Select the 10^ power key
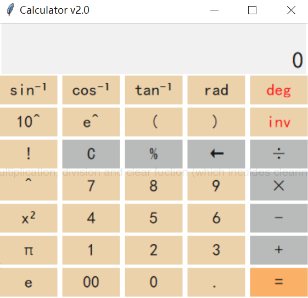The image size is (308, 298). pyautogui.click(x=29, y=122)
